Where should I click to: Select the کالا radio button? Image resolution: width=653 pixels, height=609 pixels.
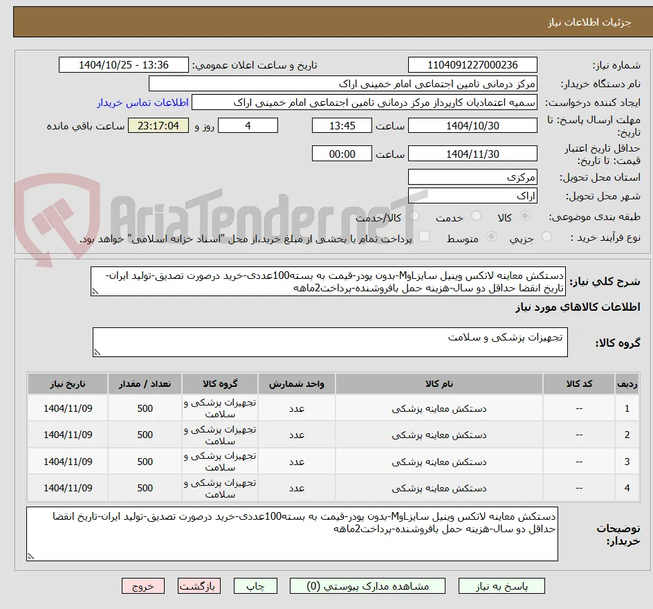525,216
